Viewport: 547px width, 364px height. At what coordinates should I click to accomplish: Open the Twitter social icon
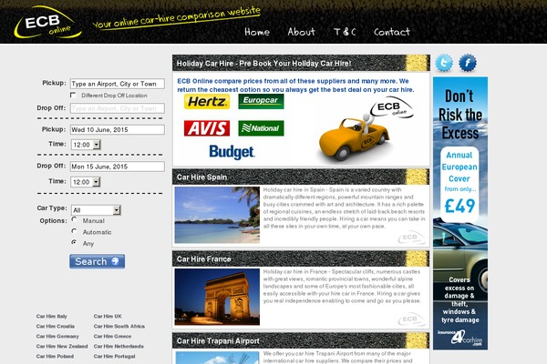coord(444,63)
